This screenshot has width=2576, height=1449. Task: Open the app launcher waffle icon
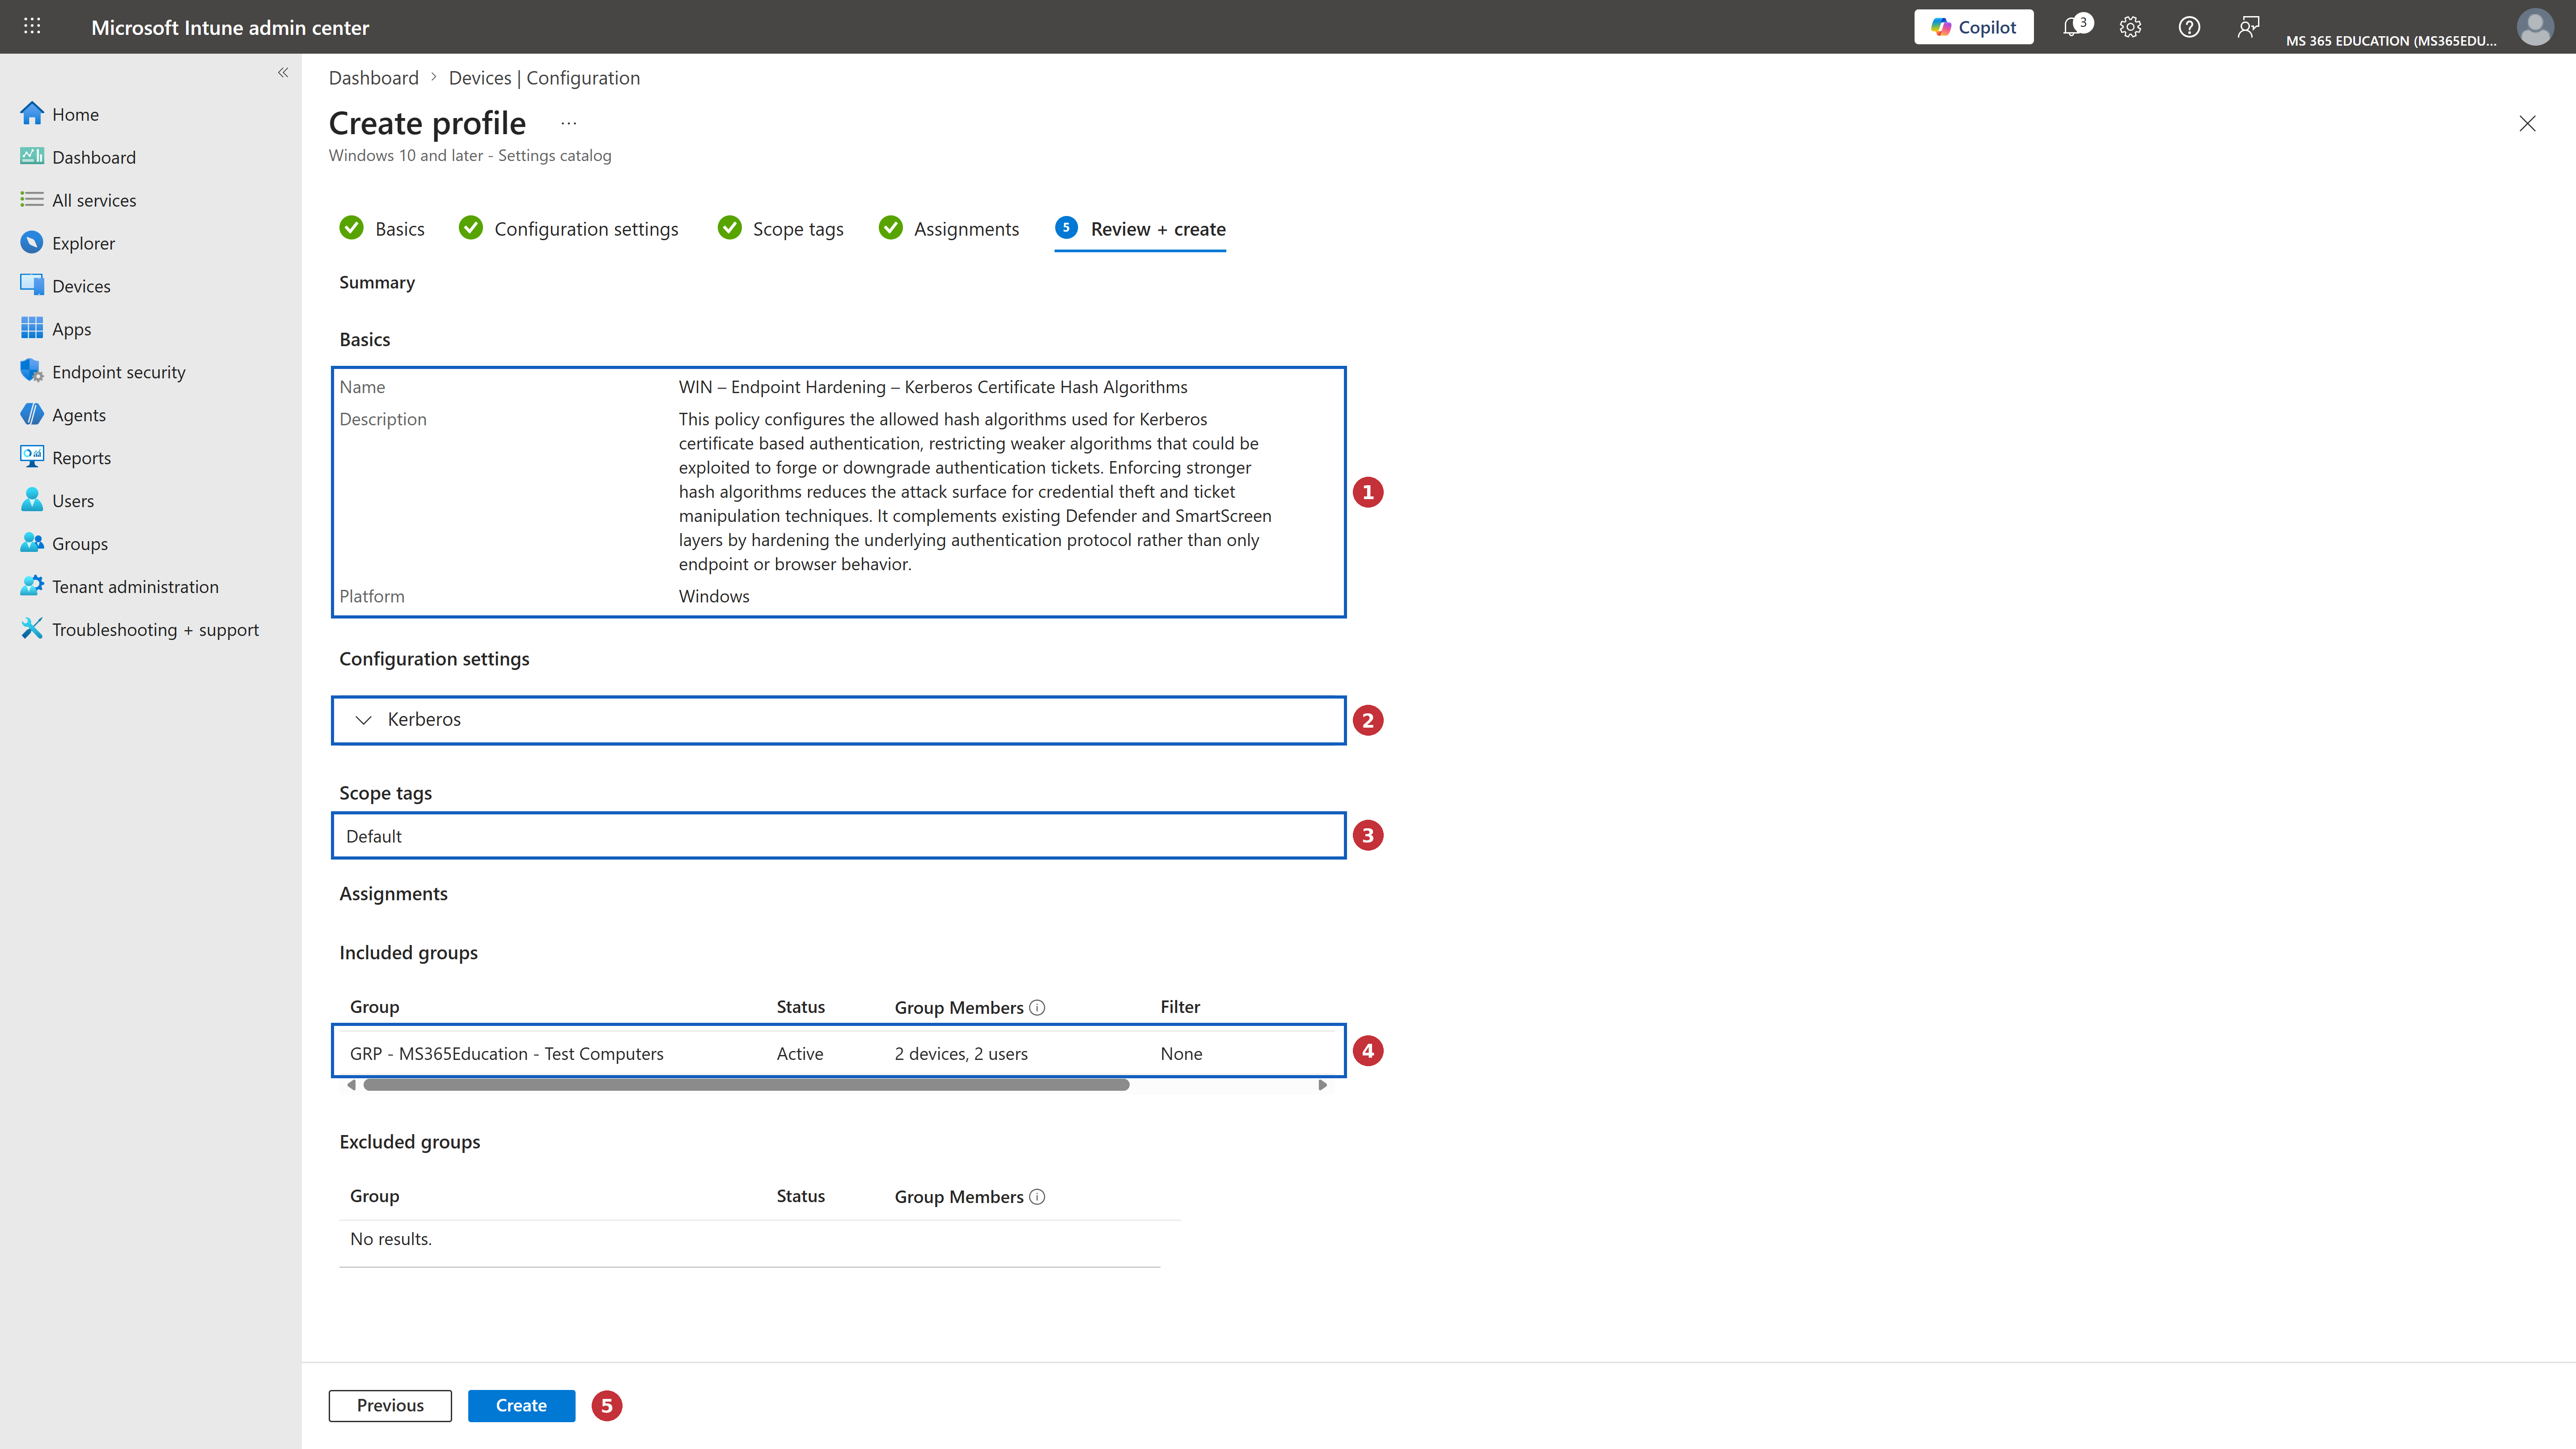[x=32, y=27]
